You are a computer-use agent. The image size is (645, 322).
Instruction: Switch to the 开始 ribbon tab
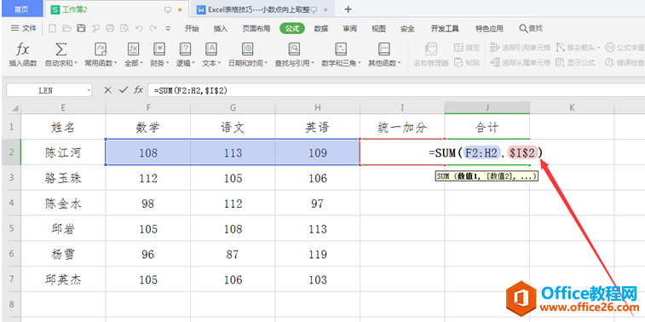[x=192, y=28]
